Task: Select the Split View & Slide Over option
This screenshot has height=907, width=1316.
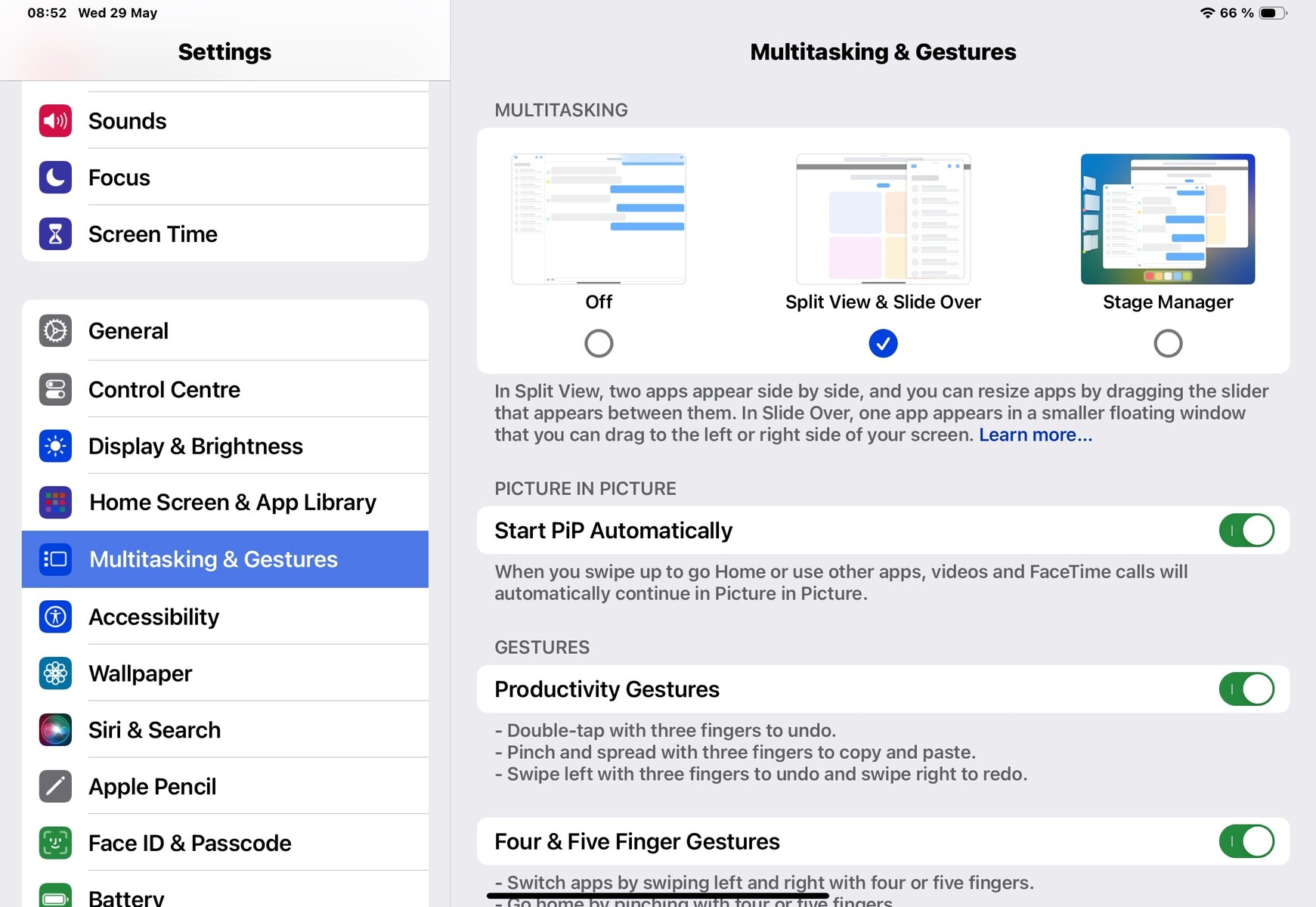Action: coord(883,344)
